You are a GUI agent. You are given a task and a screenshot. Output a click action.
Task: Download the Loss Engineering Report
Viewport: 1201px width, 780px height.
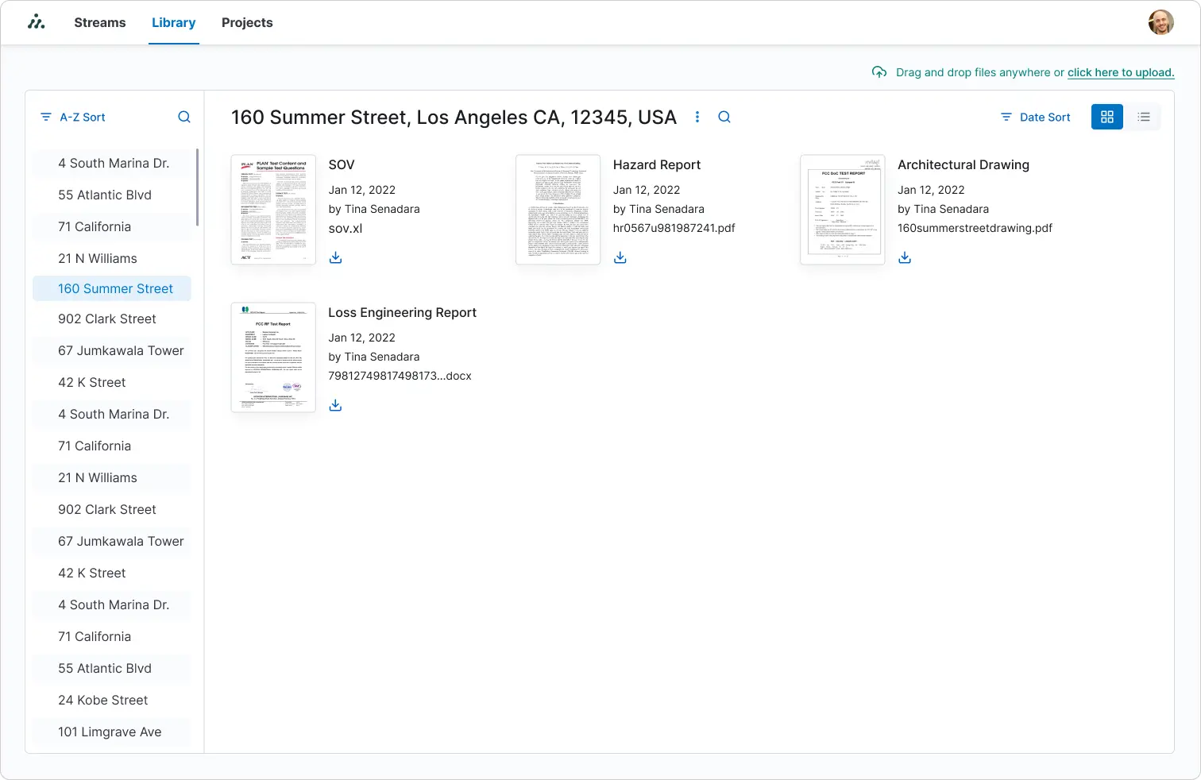(335, 404)
